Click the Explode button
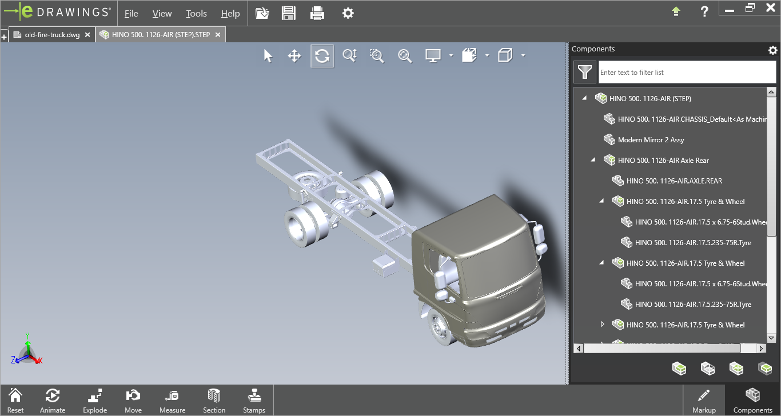 click(x=95, y=401)
